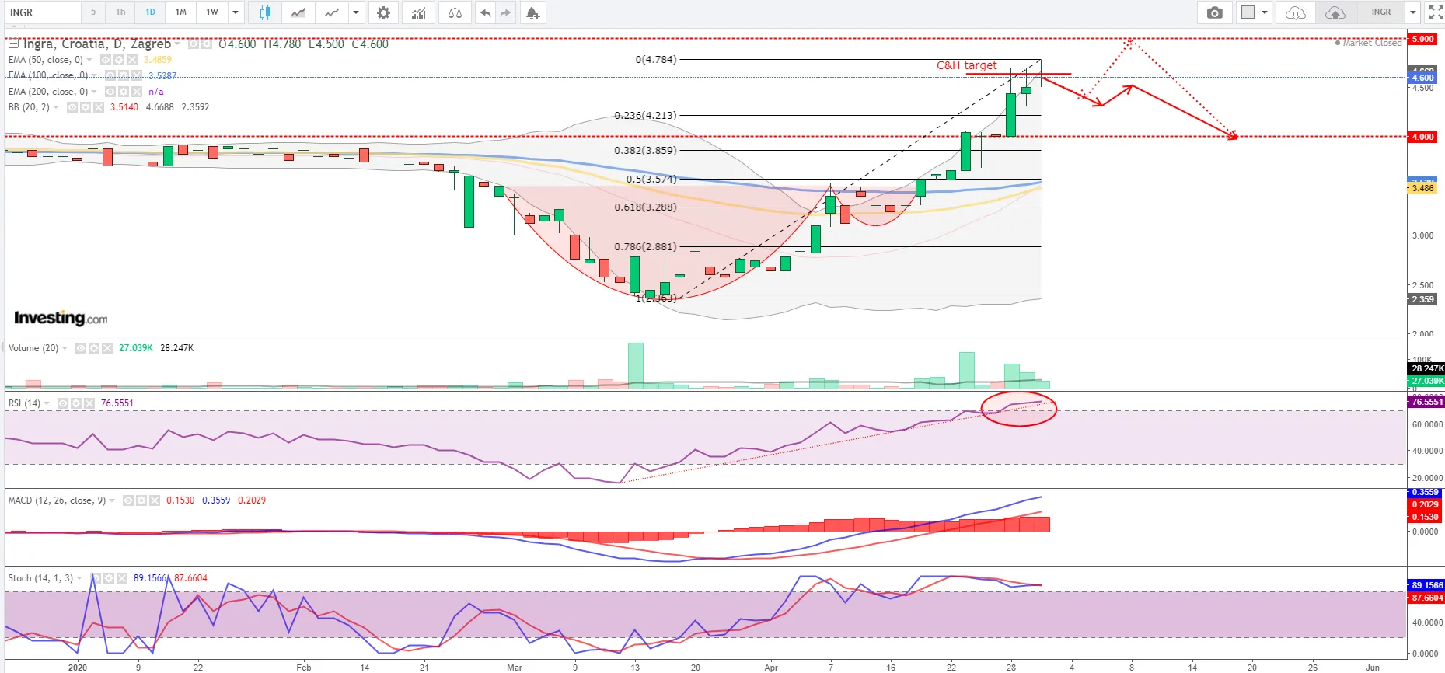Click the INGR symbol search field
This screenshot has height=673, width=1445.
pos(43,12)
